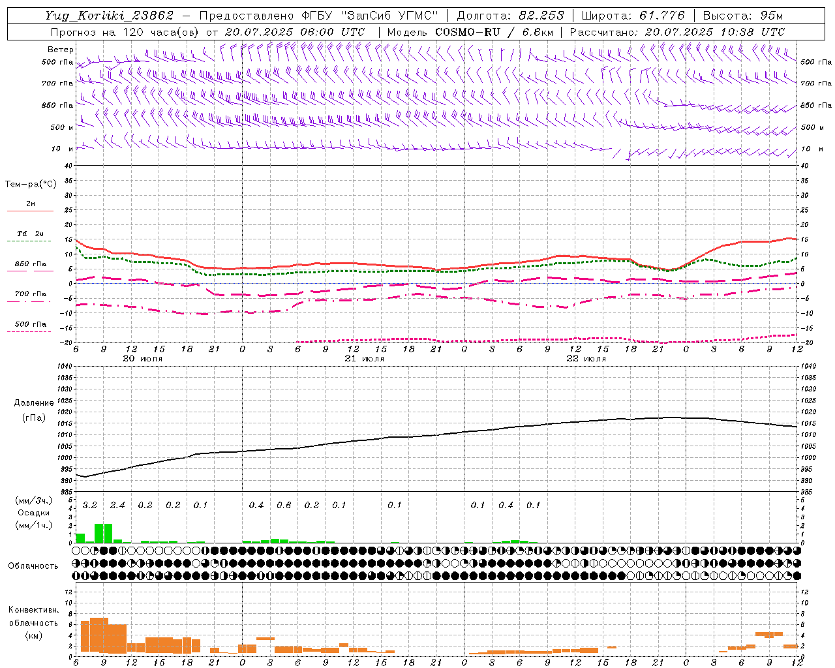
Task: Click the 0.6 precipitation value
Action: pos(284,506)
